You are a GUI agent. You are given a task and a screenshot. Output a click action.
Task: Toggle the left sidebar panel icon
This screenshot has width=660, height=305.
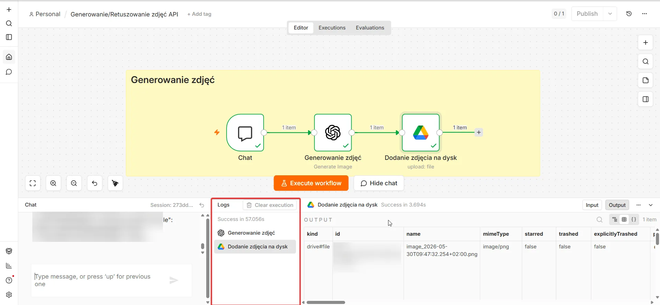(9, 37)
